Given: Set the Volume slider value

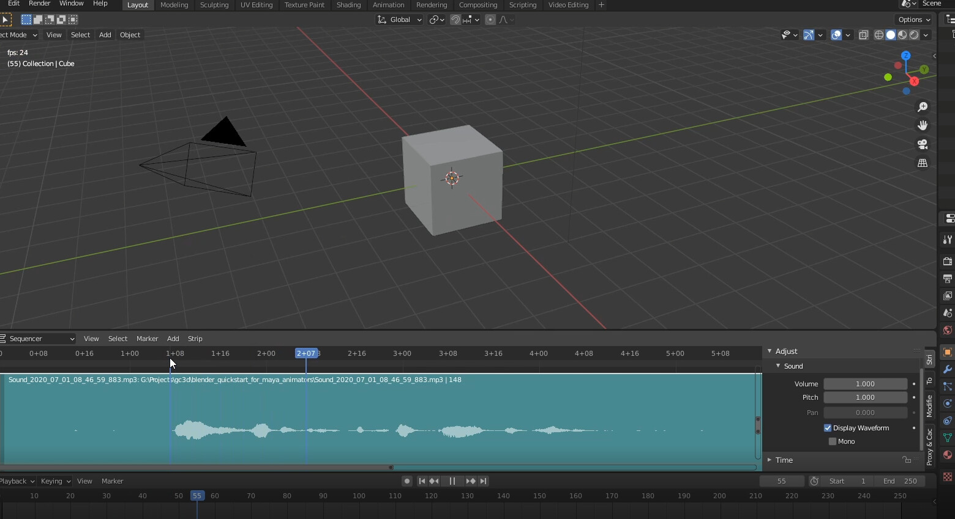Looking at the screenshot, I should [865, 384].
